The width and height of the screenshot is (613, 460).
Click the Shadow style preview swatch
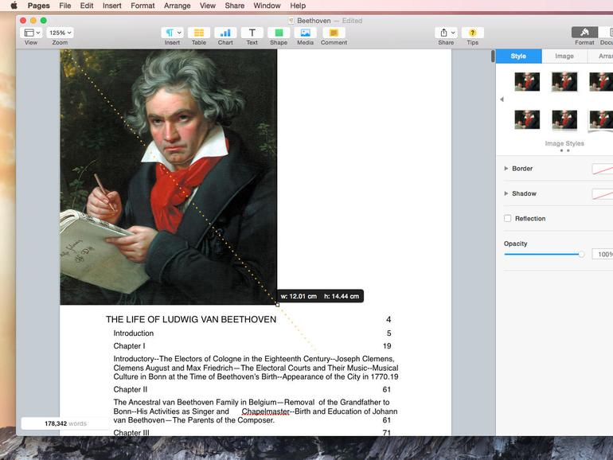(602, 194)
